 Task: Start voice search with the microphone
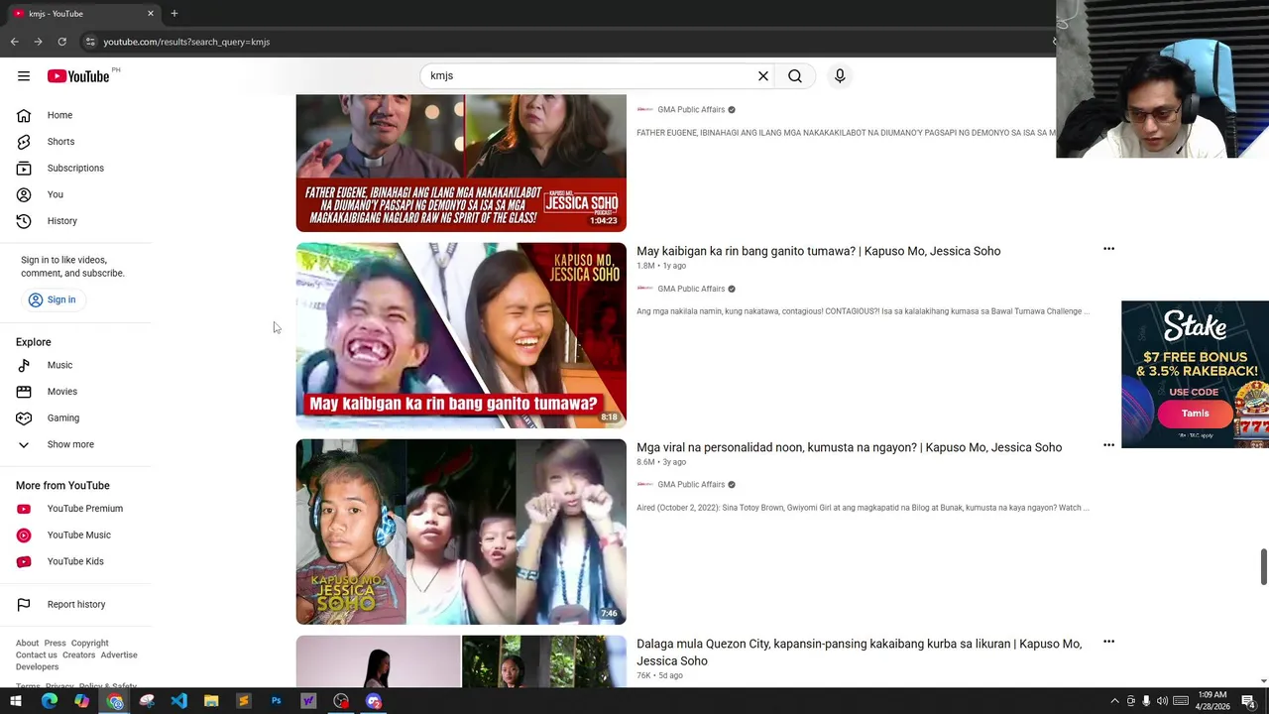(x=840, y=76)
